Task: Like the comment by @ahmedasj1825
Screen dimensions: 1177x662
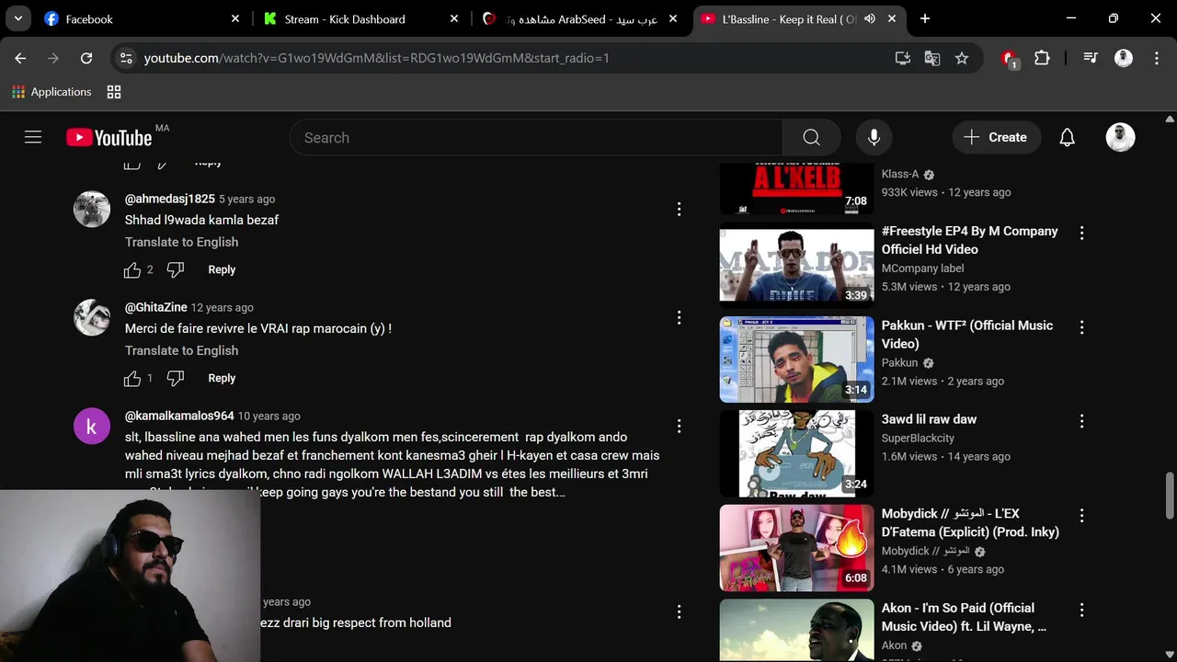Action: pos(132,269)
